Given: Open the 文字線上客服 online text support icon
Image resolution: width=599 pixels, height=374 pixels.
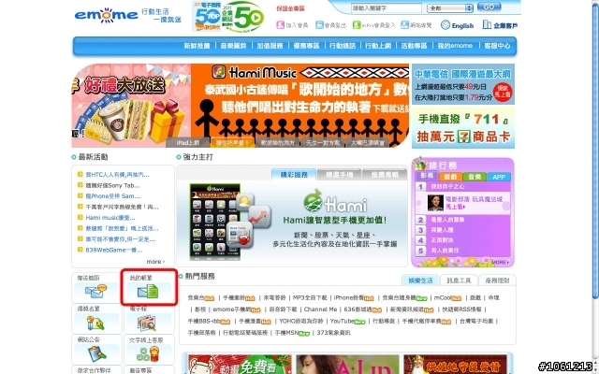Looking at the screenshot, I should tap(148, 353).
